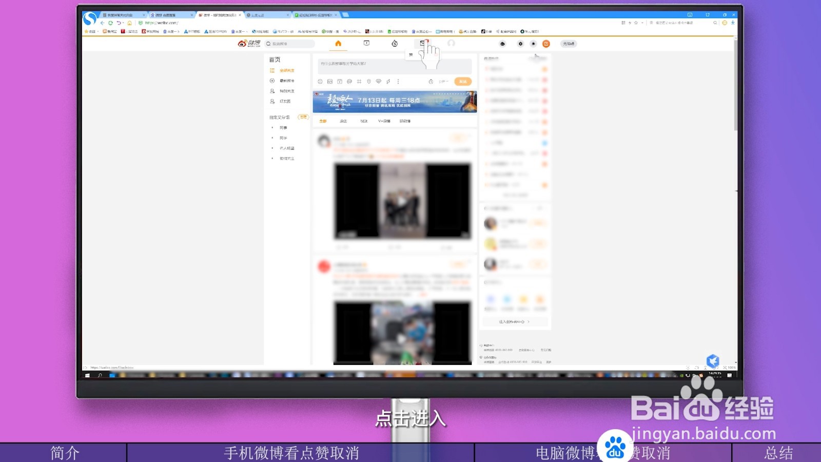The image size is (821, 462).
Task: Click the browser undo/restore page icon
Action: [119, 23]
